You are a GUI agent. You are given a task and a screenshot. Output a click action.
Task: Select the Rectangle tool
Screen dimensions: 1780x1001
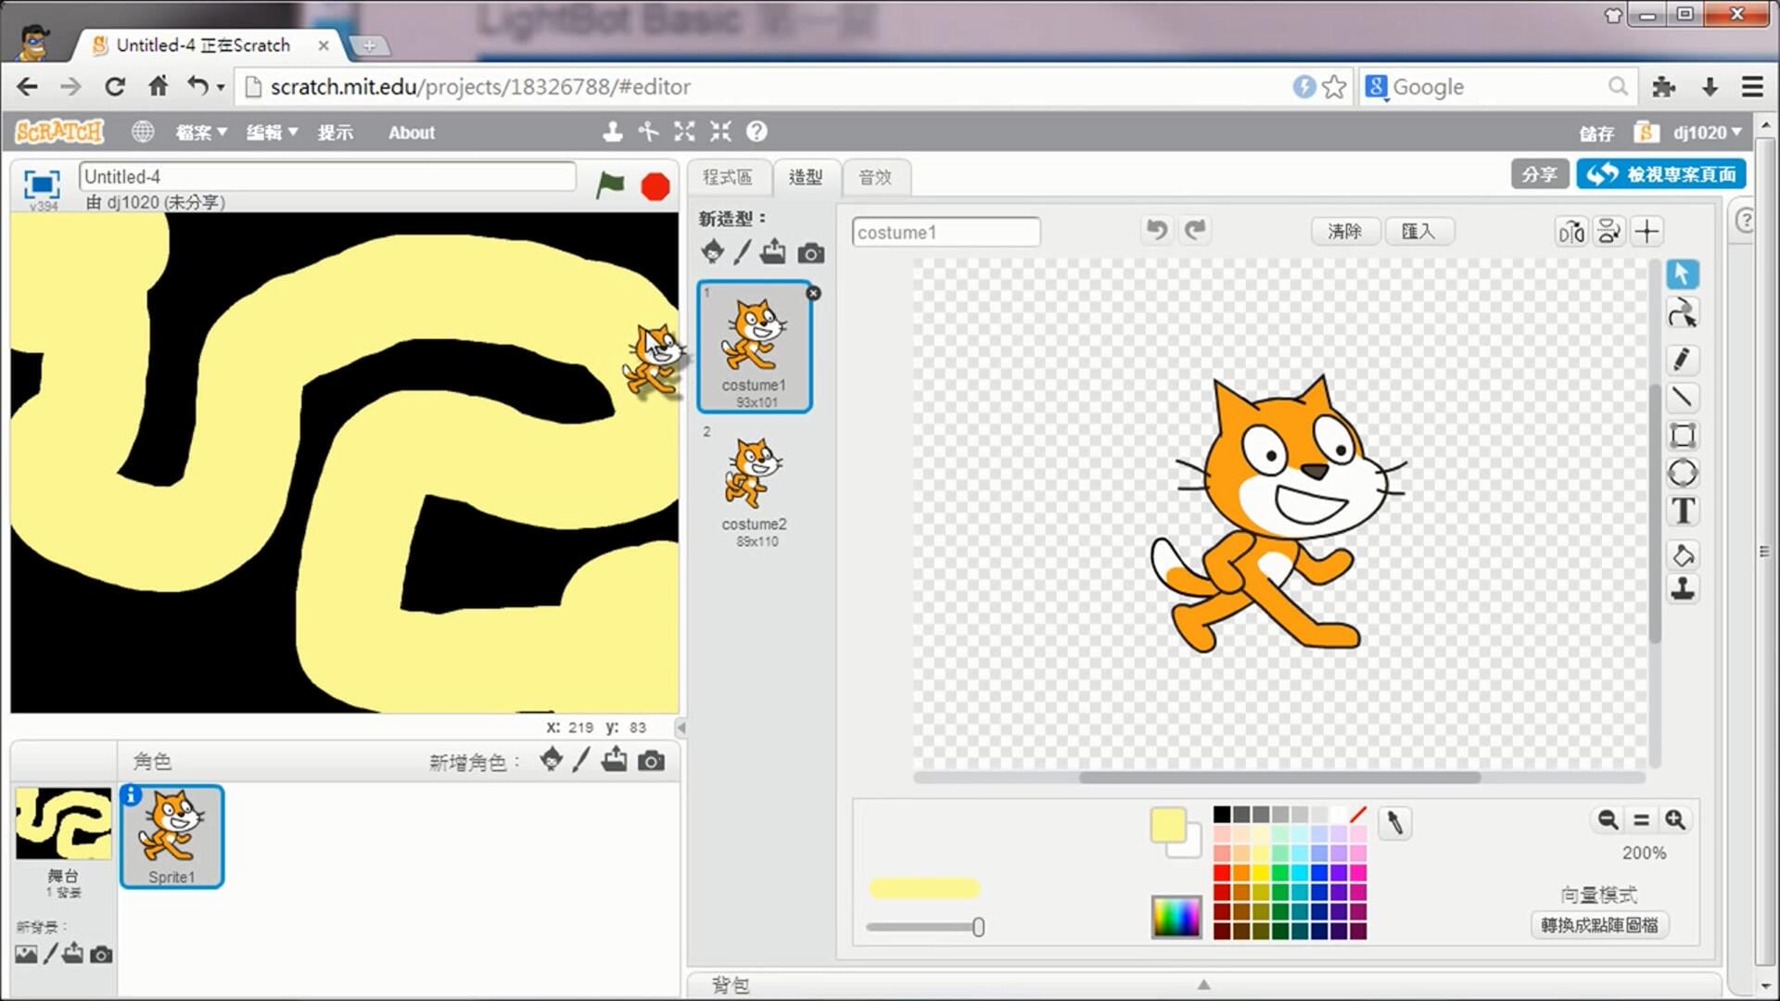coord(1683,435)
